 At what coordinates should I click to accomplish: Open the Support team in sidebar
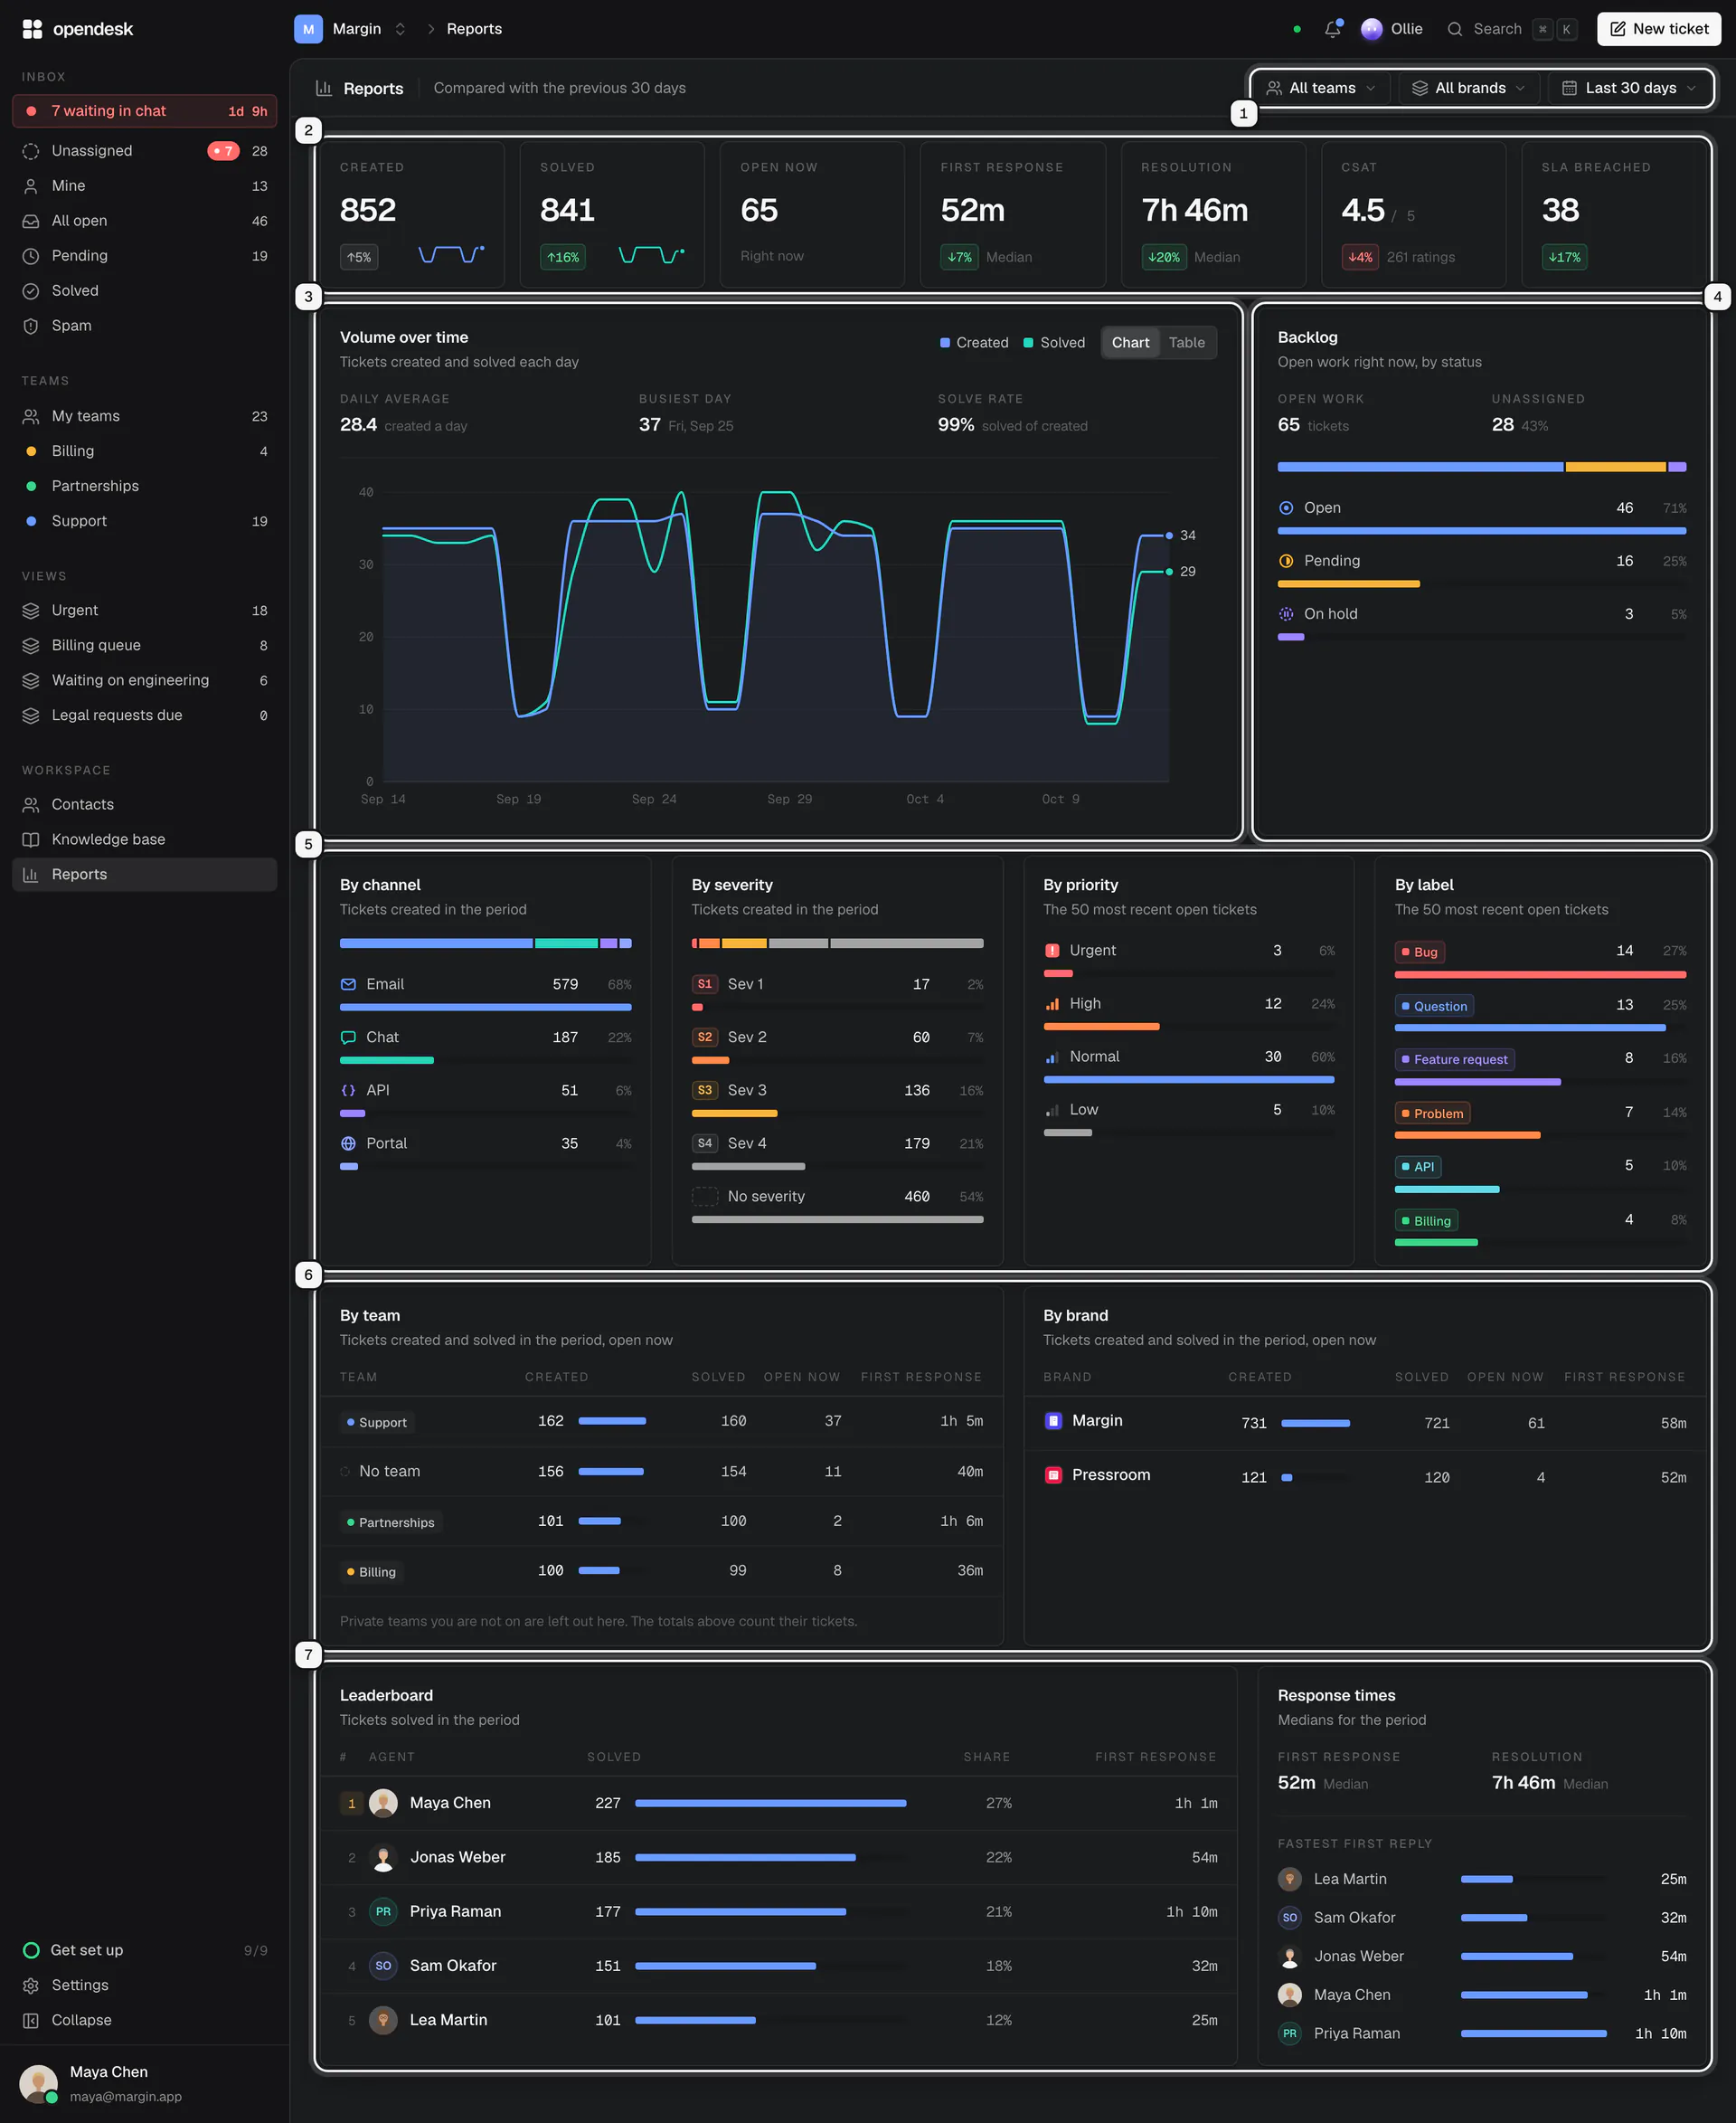(x=144, y=521)
